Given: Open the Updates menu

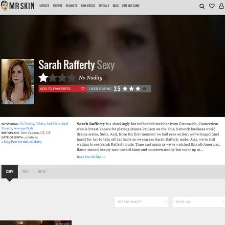Looking at the screenshot, I should [x=44, y=6].
